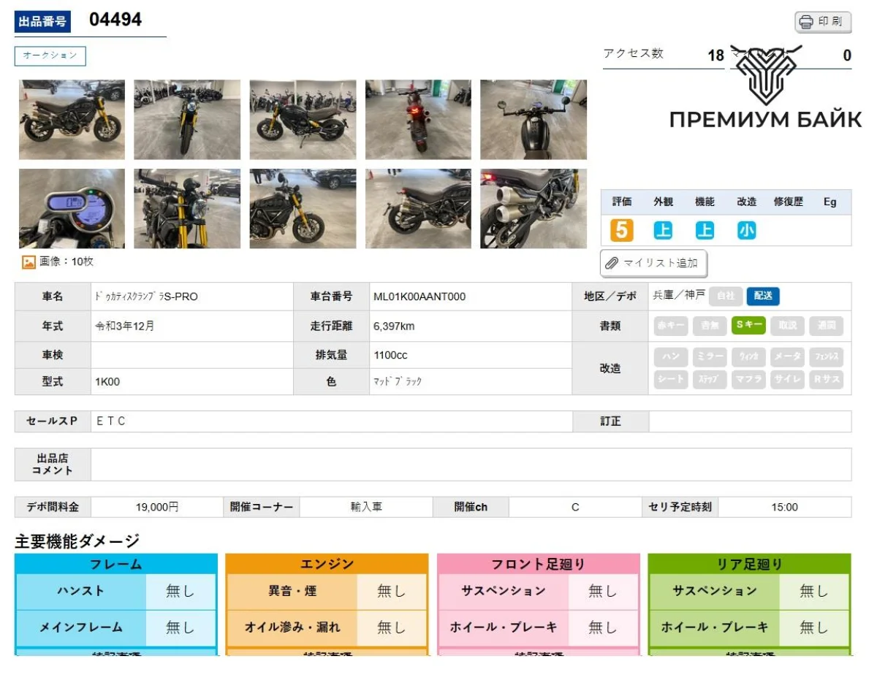877x691 pixels.
Task: Toggle the マフラ modification badge
Action: tap(748, 379)
